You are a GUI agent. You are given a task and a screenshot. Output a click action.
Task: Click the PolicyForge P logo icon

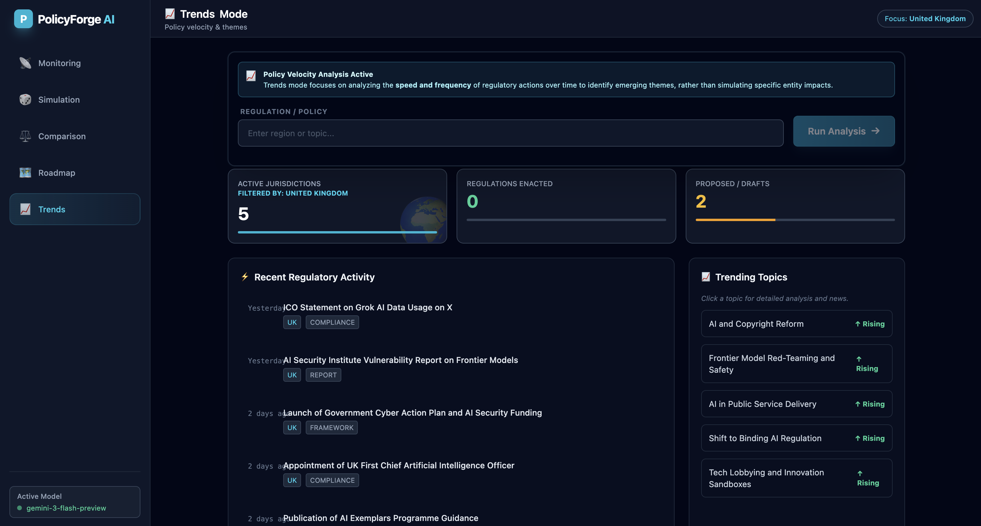(23, 19)
